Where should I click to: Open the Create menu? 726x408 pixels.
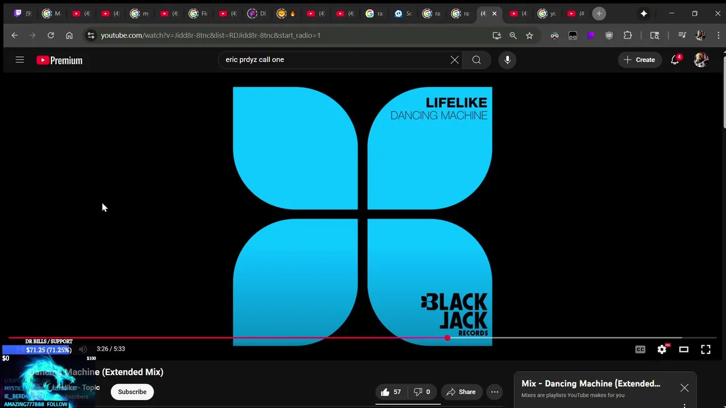(x=639, y=59)
